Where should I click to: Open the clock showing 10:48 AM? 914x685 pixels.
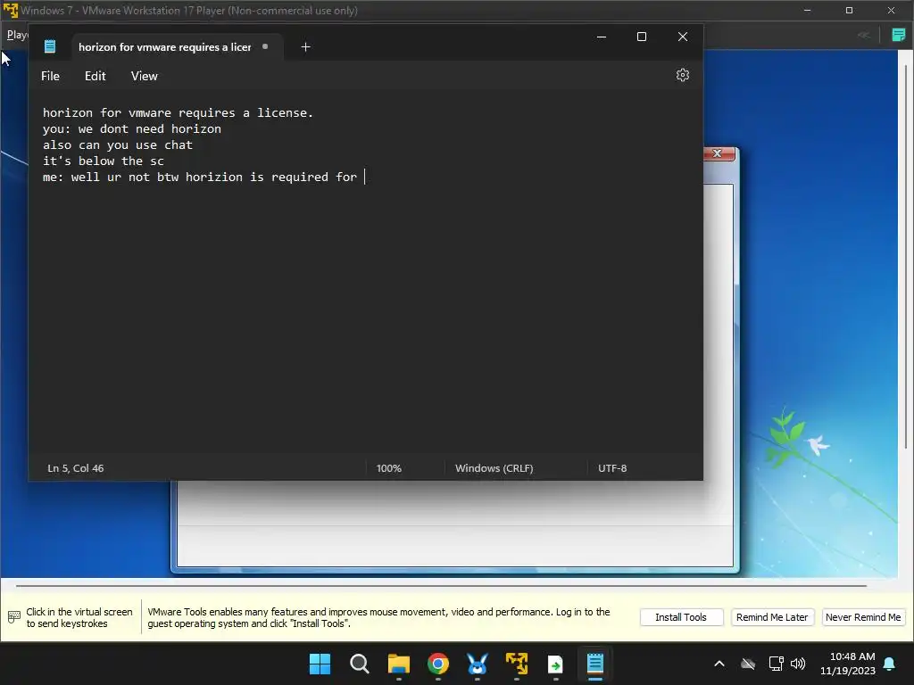(848, 664)
